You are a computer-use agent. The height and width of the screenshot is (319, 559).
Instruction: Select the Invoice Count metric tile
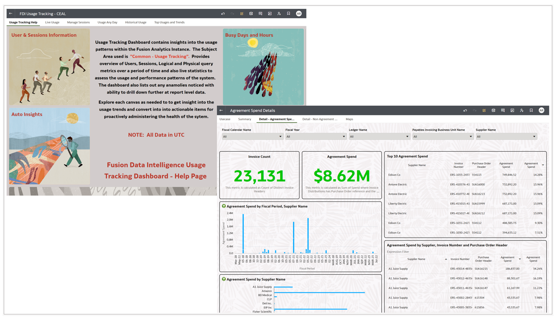(259, 175)
